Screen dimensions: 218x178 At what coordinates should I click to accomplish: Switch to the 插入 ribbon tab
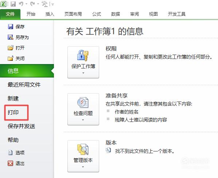(50, 14)
